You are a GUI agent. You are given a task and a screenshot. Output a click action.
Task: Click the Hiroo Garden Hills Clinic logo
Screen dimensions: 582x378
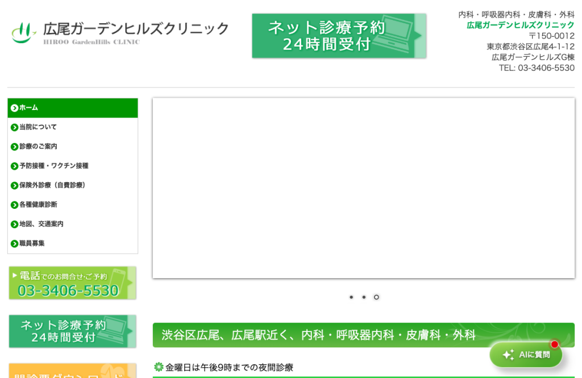pyautogui.click(x=120, y=33)
